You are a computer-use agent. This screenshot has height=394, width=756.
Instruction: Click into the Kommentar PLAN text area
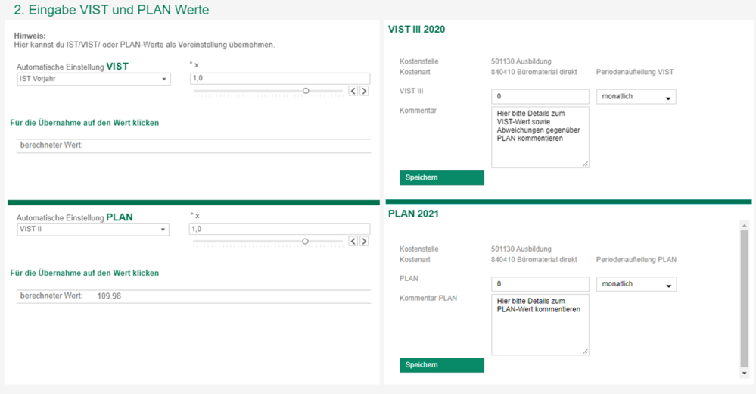(x=540, y=324)
